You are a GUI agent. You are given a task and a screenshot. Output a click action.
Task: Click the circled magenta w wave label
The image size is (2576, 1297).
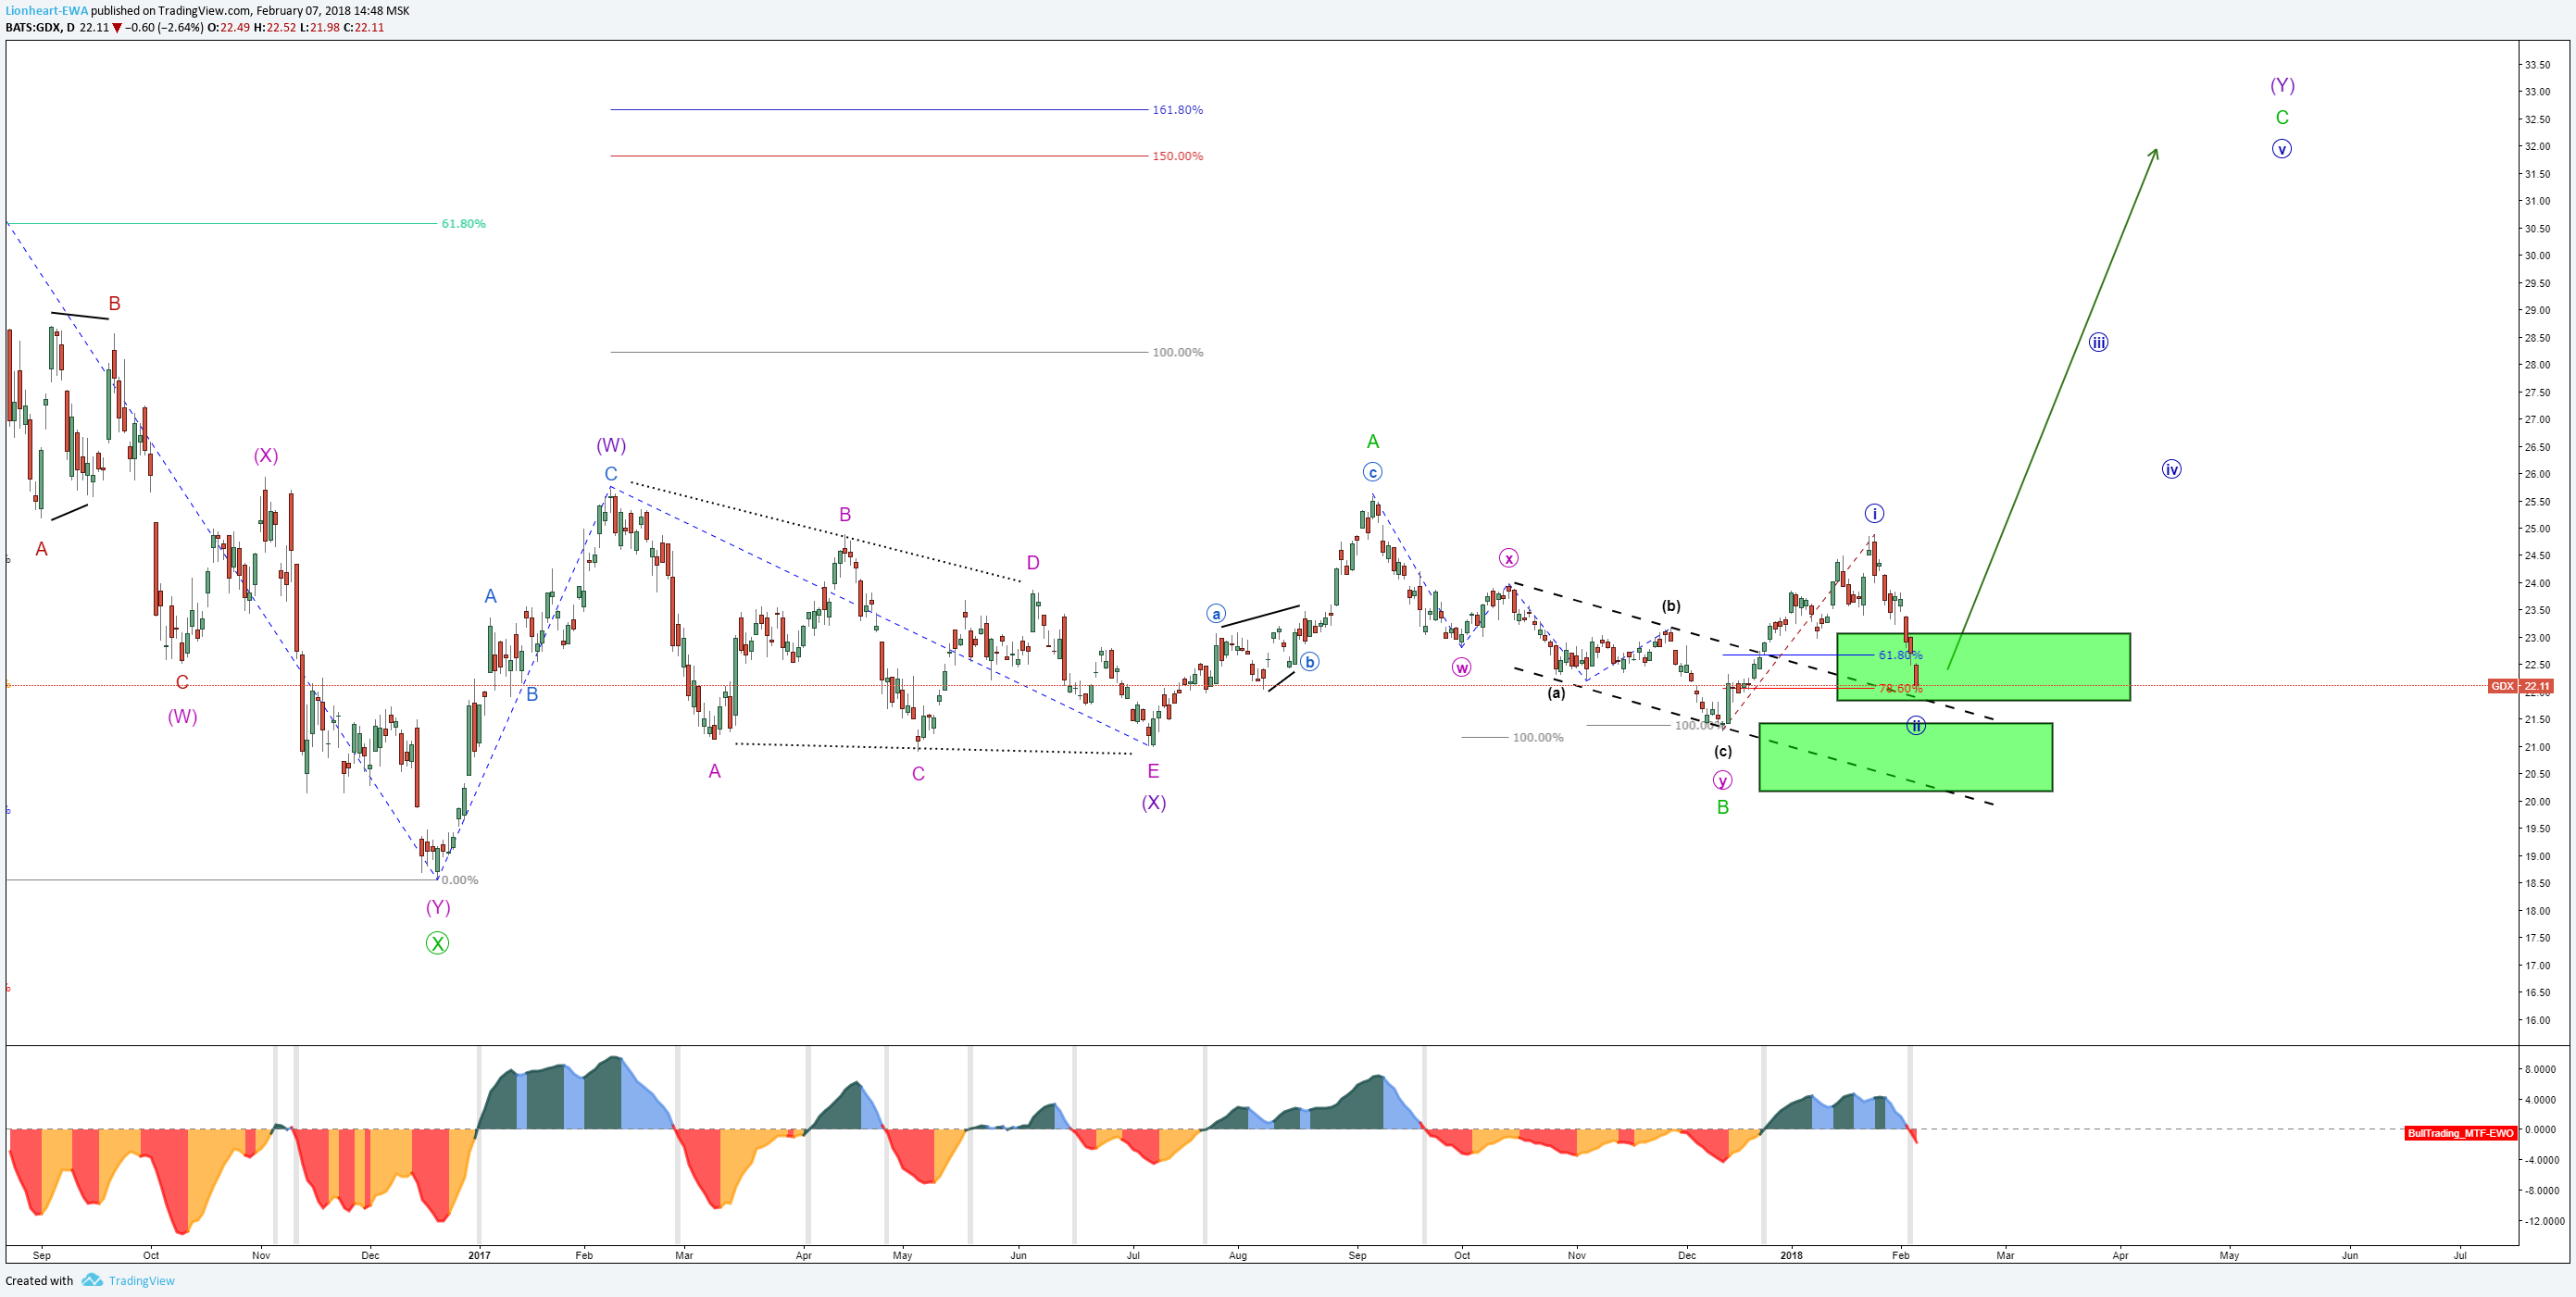coord(1461,668)
